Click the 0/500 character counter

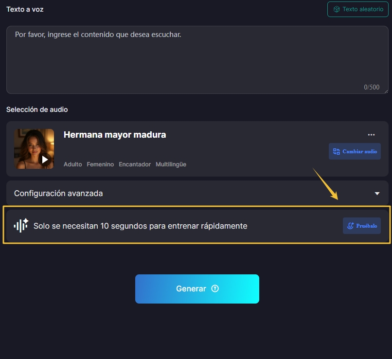pyautogui.click(x=372, y=87)
